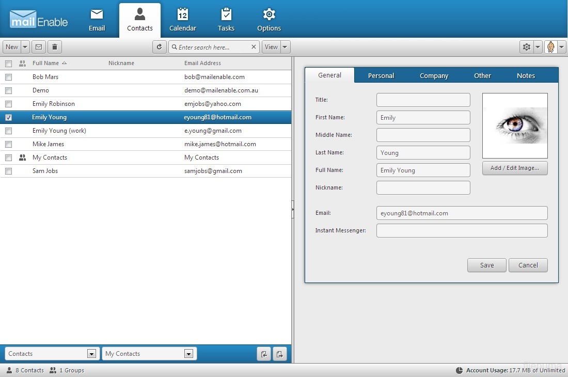The width and height of the screenshot is (568, 377).
Task: Click the Nickname input field
Action: [x=423, y=187]
